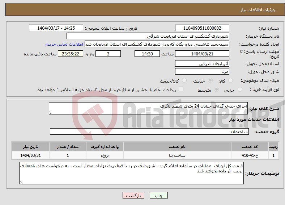Click the واحد اندازه گیری column header
This screenshot has width=285, height=205.
click(x=105, y=147)
